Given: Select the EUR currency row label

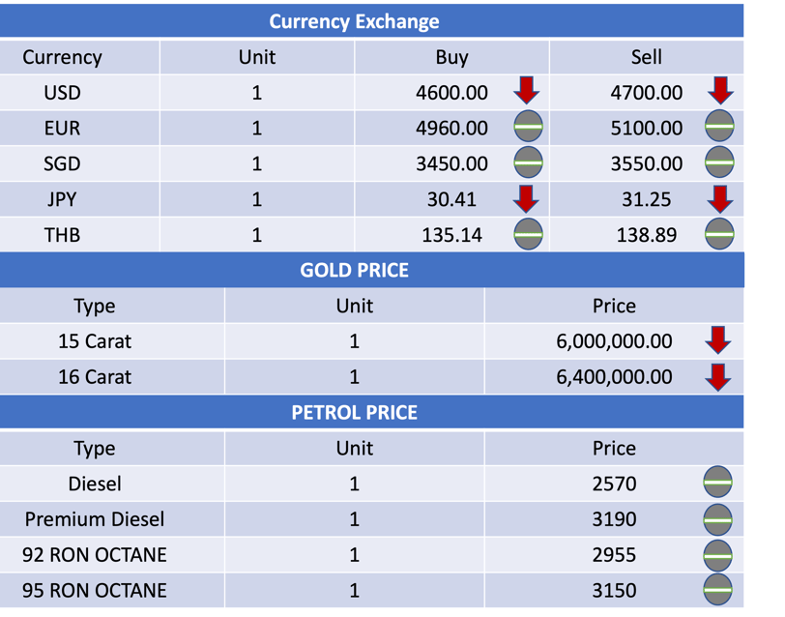Looking at the screenshot, I should point(62,128).
